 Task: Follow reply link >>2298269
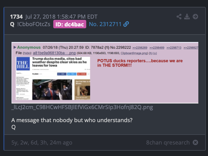point(140,48)
